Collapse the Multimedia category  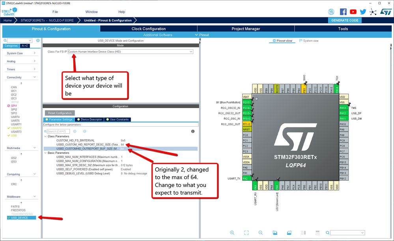click(21, 148)
